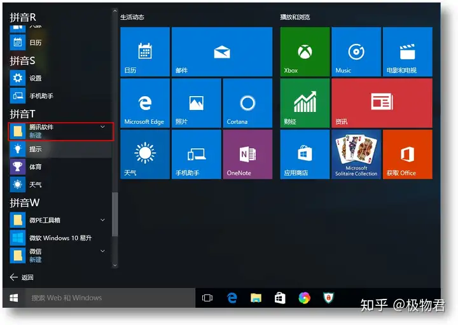Click the scrollbar up arrow
The height and width of the screenshot is (325, 458).
coord(114,11)
